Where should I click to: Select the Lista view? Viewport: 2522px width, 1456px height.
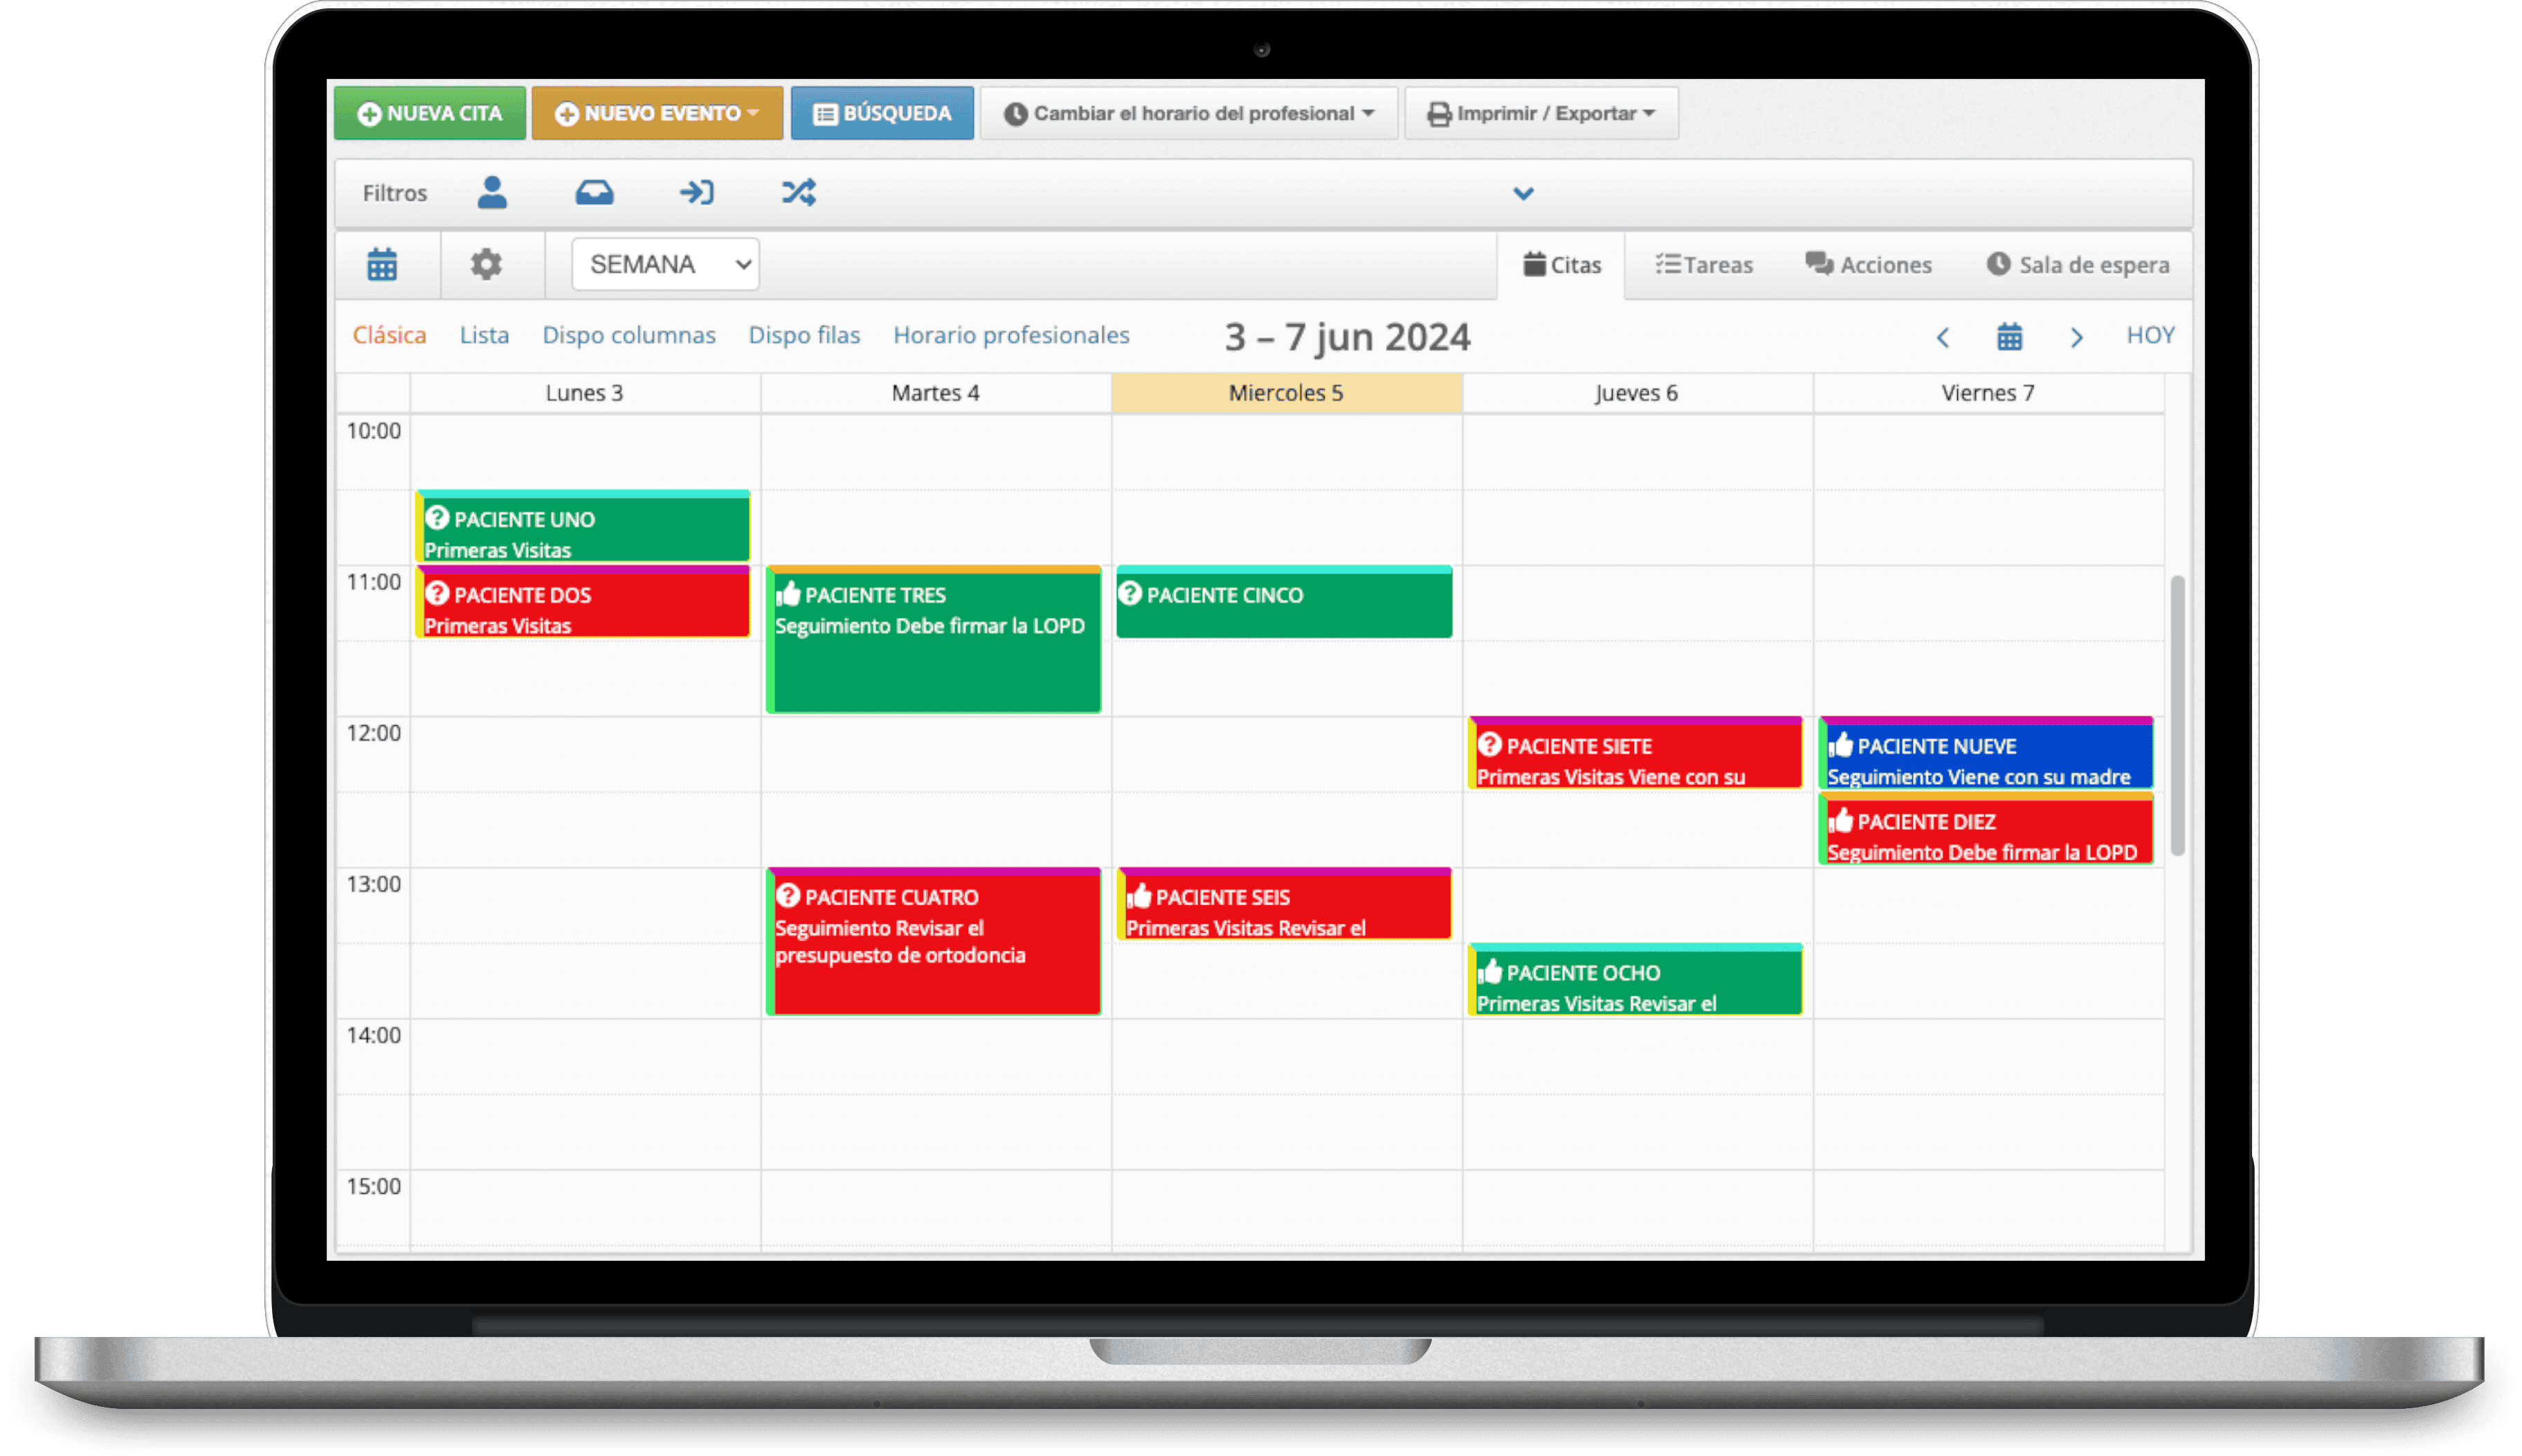coord(484,335)
